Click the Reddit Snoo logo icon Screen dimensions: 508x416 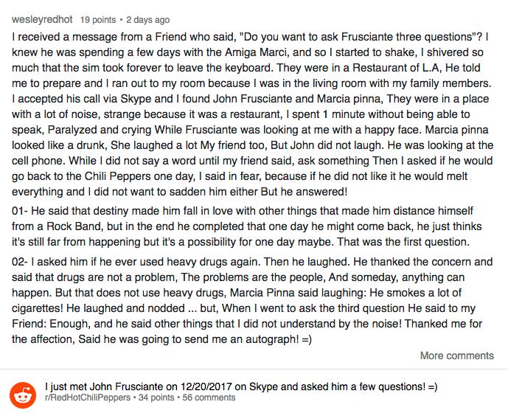(23, 395)
